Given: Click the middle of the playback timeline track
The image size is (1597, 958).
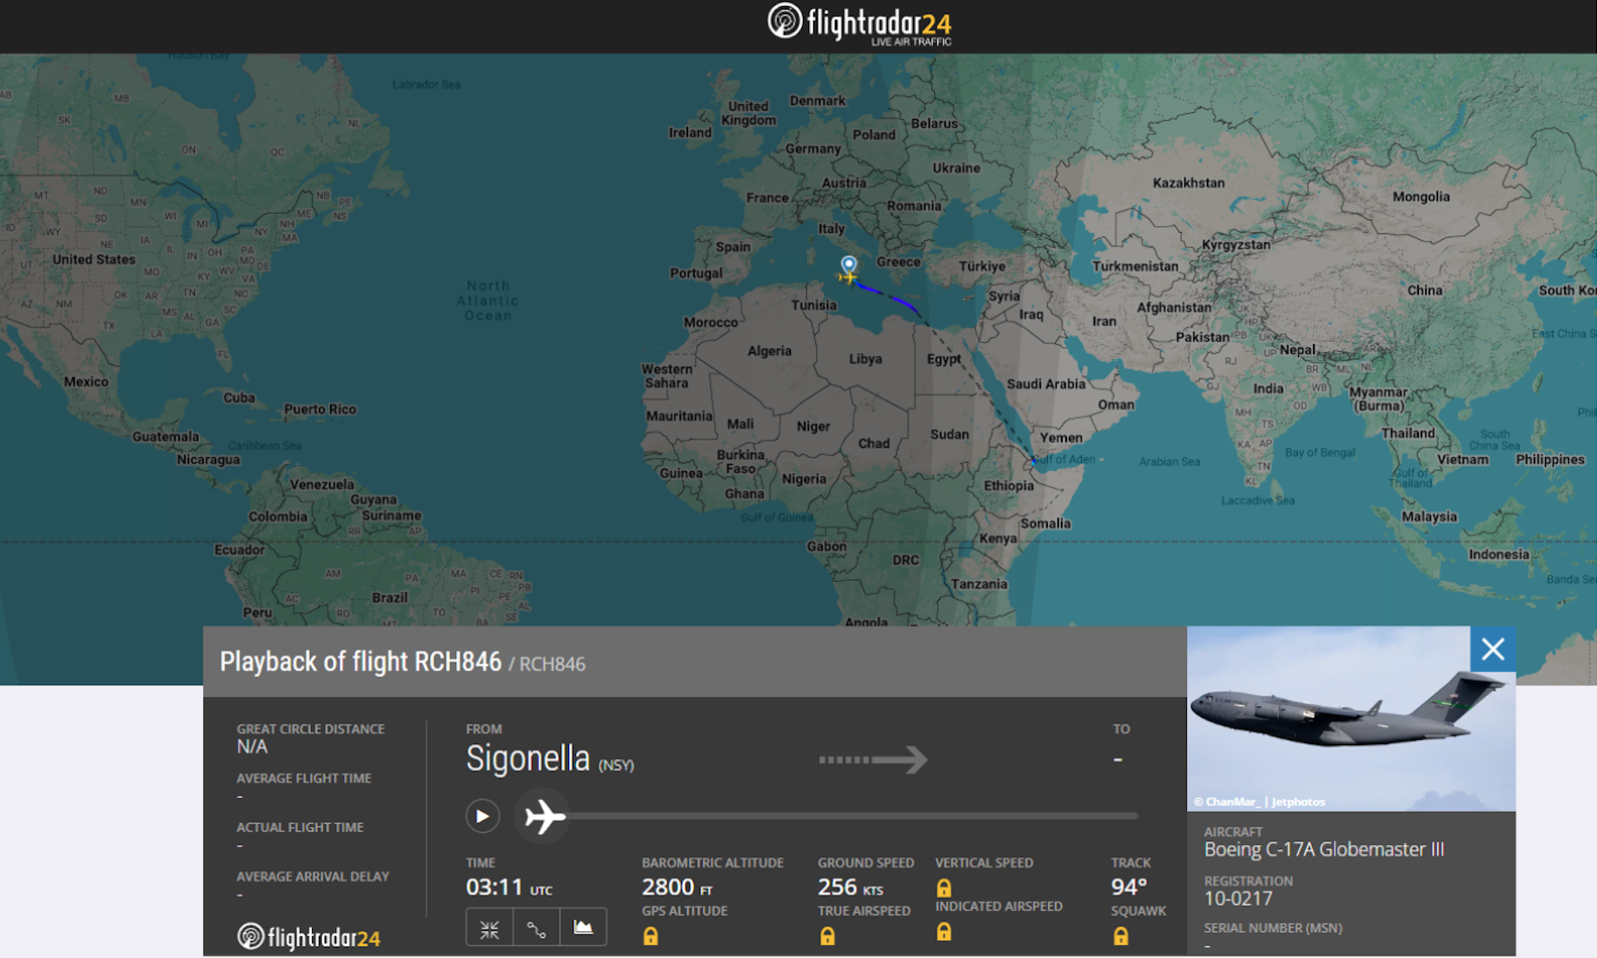Looking at the screenshot, I should point(852,816).
